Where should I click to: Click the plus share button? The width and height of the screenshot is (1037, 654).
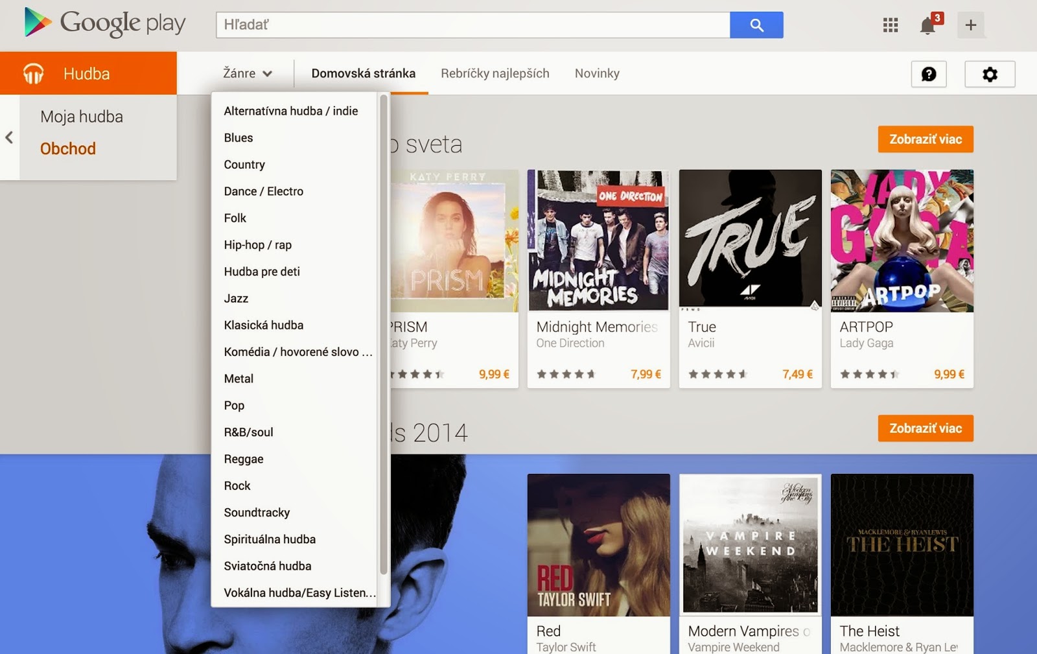click(x=970, y=25)
